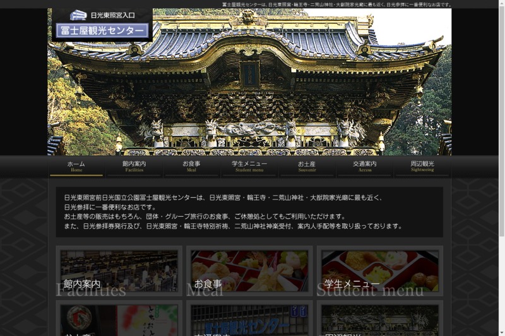Click お土産 Souvenir in the navigation bar
The height and width of the screenshot is (336, 505).
click(x=307, y=166)
